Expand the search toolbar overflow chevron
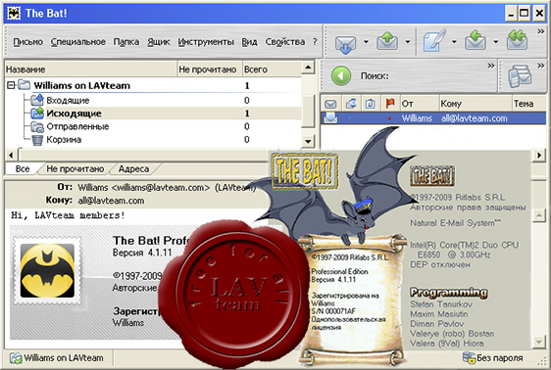 (491, 66)
